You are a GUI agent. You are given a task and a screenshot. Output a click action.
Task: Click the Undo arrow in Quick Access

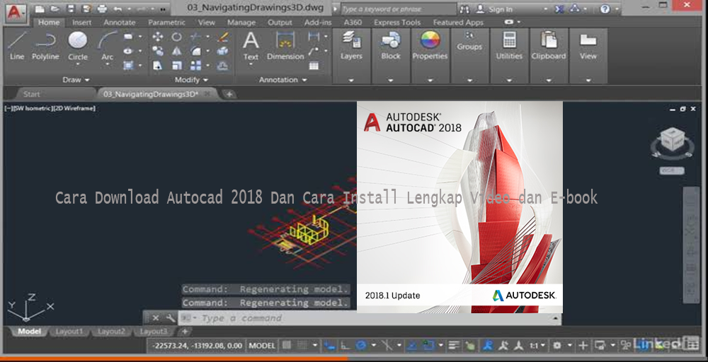(118, 8)
